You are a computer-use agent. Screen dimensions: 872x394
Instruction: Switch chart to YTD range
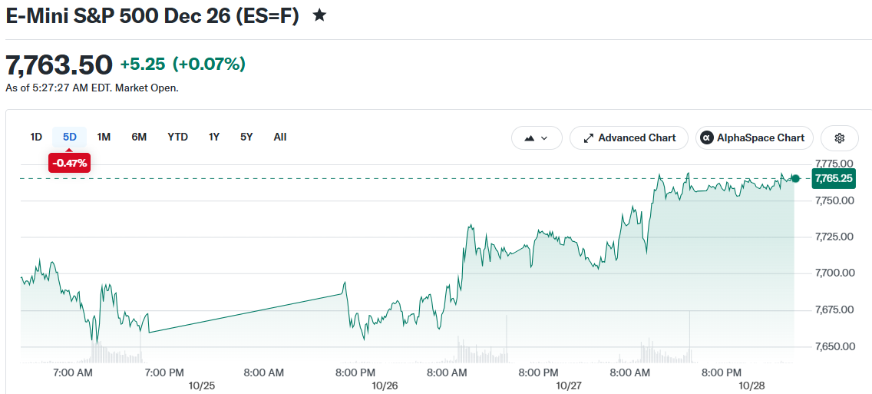click(178, 137)
